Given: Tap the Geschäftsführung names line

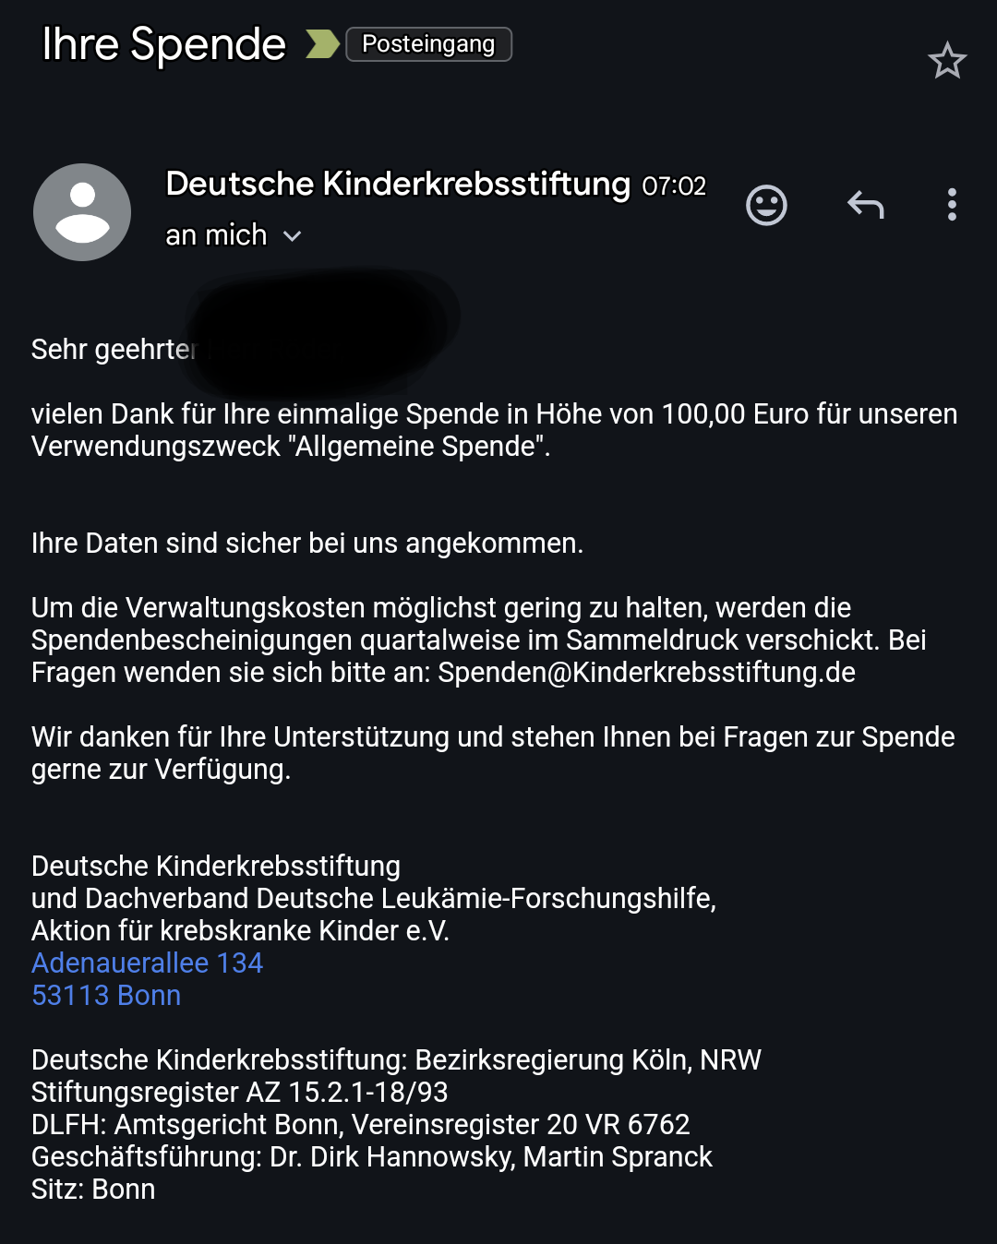Looking at the screenshot, I should point(371,1156).
